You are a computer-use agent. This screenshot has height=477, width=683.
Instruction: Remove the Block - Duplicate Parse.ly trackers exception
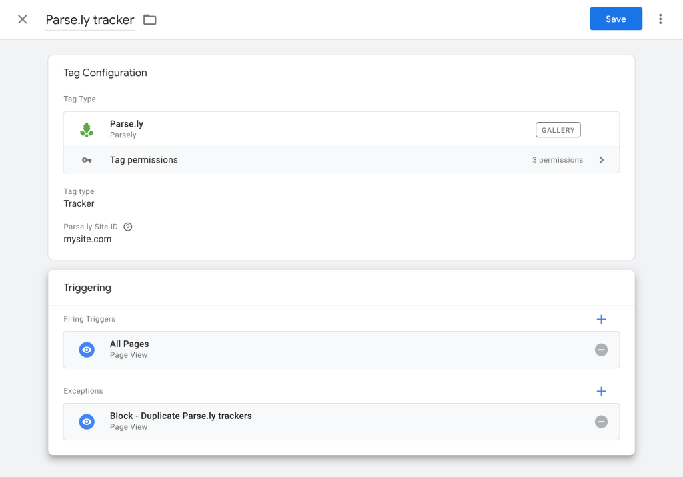(601, 422)
